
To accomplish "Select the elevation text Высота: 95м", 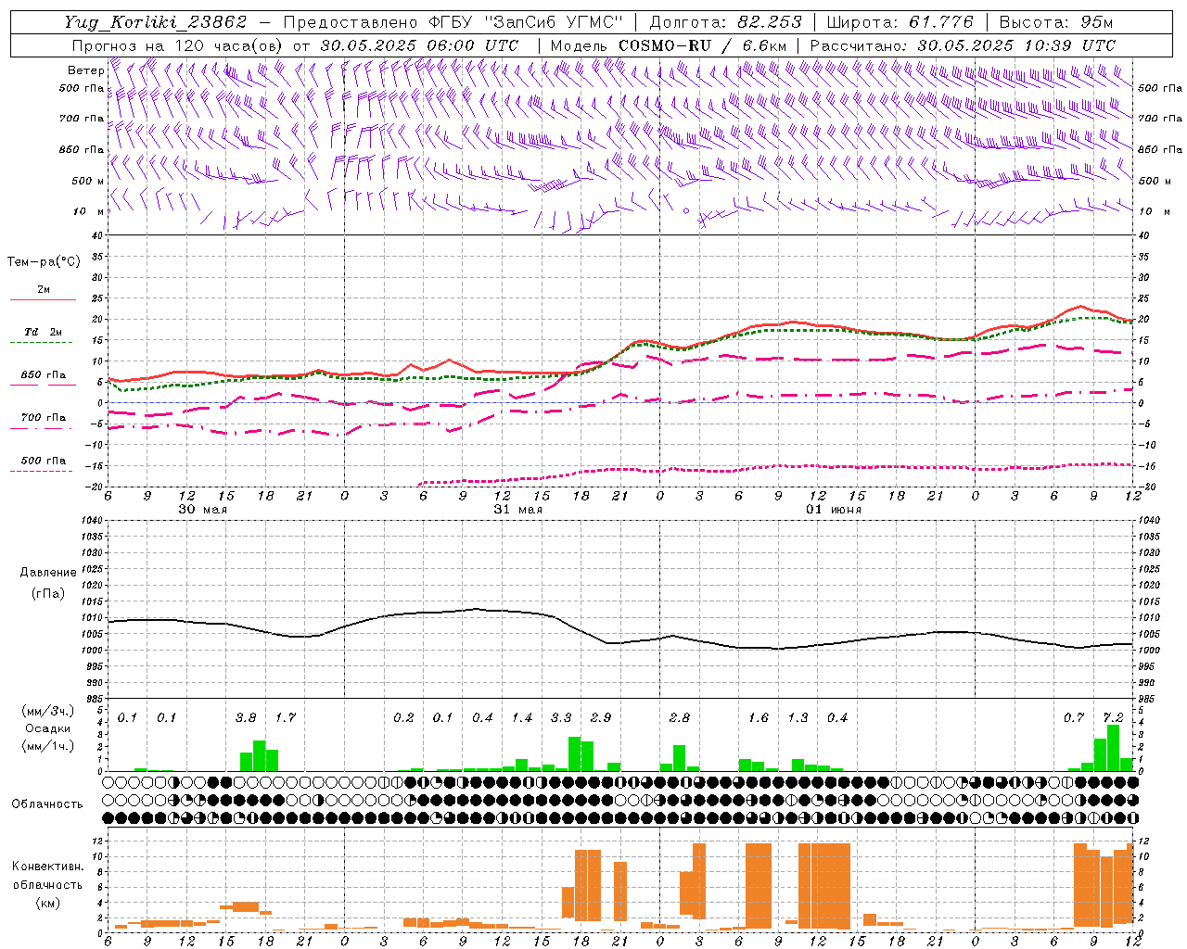I will 1056,22.
